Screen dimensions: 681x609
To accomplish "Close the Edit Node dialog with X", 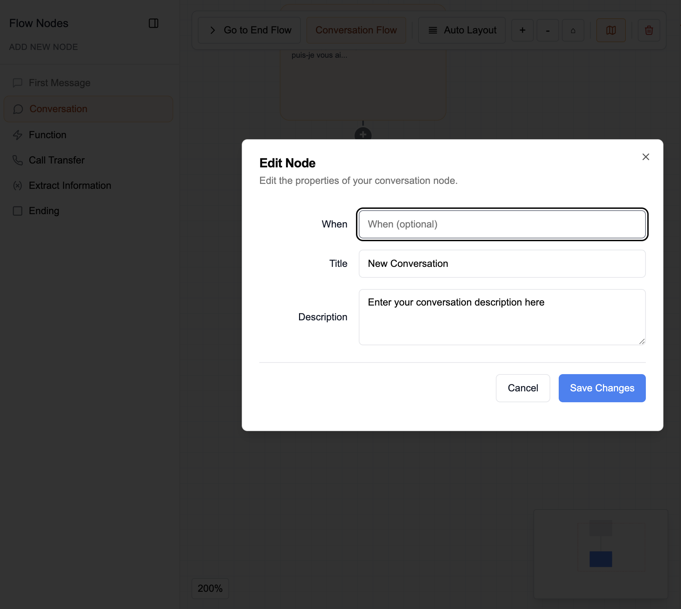I will pos(646,157).
